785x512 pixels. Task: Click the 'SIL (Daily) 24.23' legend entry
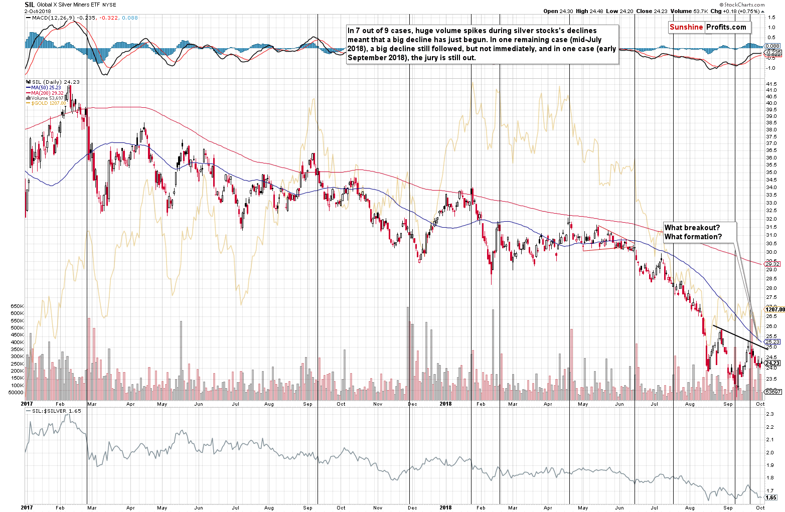[55, 82]
